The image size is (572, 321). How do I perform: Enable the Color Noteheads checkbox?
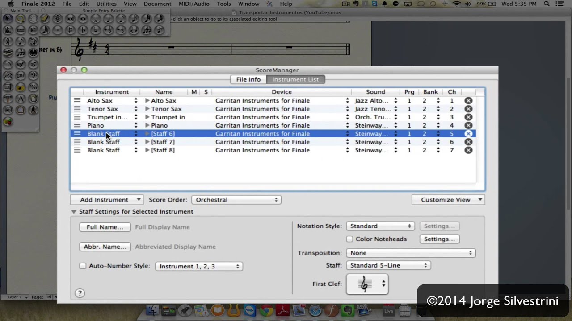coord(349,239)
